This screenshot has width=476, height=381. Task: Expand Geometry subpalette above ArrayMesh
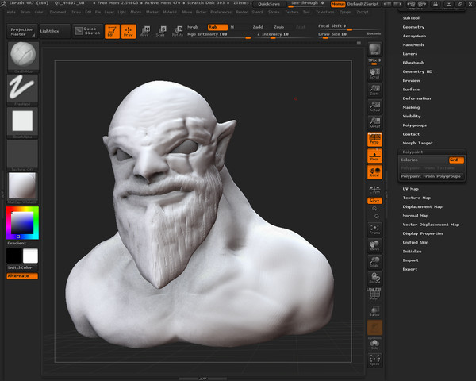[x=413, y=27]
